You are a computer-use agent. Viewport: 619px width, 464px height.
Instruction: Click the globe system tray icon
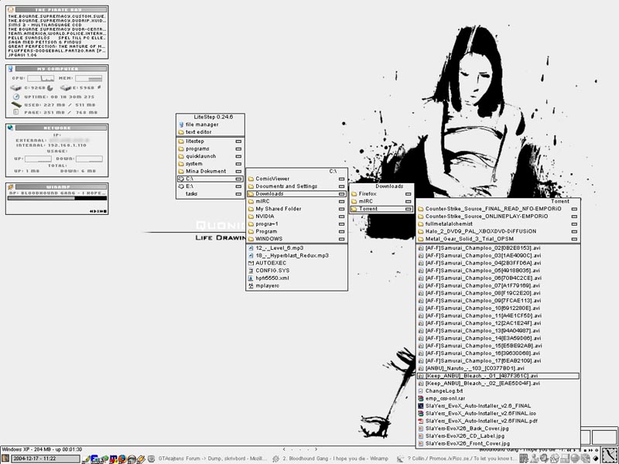574,459
